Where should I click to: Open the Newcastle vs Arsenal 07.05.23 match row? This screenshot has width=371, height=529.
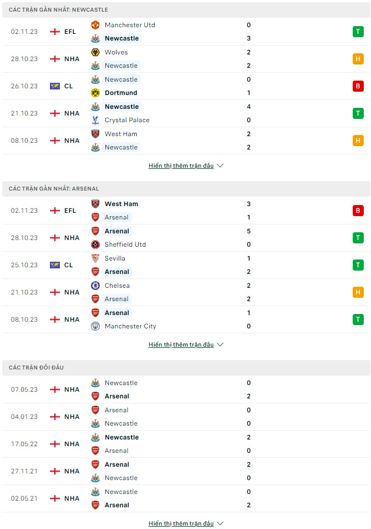click(186, 390)
